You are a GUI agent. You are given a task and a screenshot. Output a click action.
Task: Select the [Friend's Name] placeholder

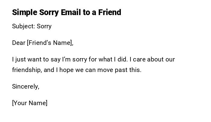50,43
